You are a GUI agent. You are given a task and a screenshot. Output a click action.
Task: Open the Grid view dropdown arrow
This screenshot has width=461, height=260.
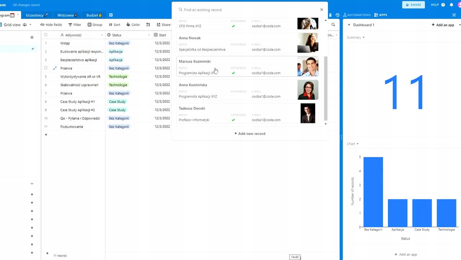tap(30, 25)
